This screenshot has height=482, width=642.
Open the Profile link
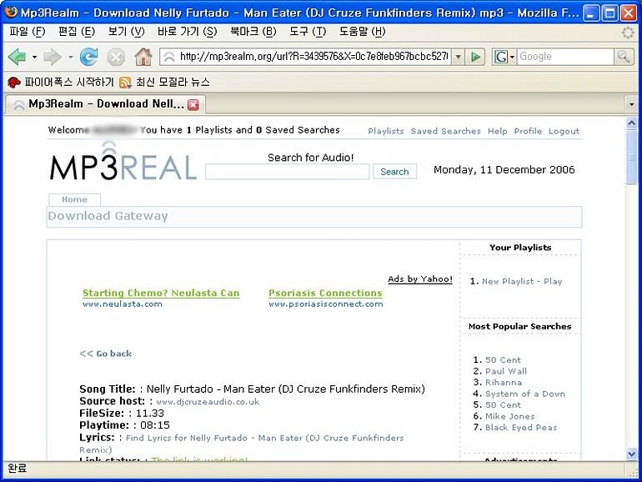(528, 131)
